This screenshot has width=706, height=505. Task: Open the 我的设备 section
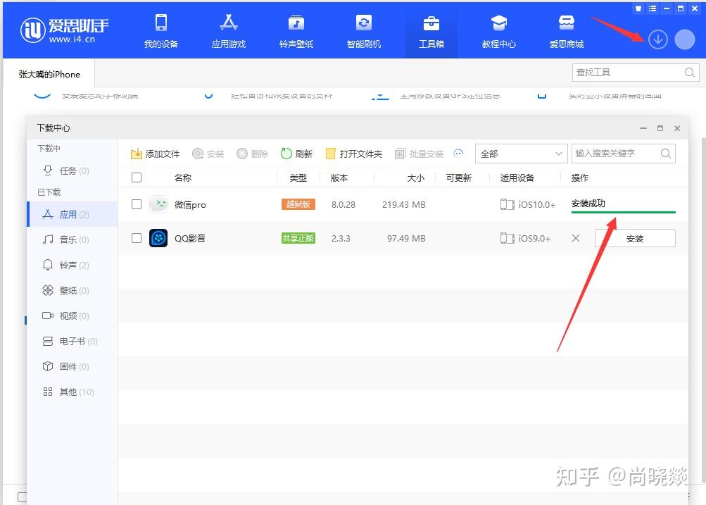pyautogui.click(x=160, y=30)
